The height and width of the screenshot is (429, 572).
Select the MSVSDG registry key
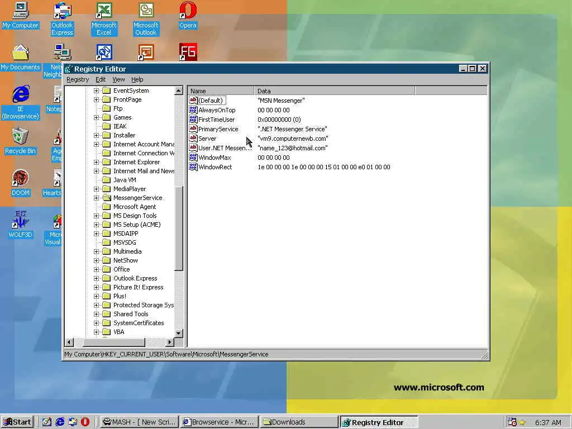click(125, 242)
